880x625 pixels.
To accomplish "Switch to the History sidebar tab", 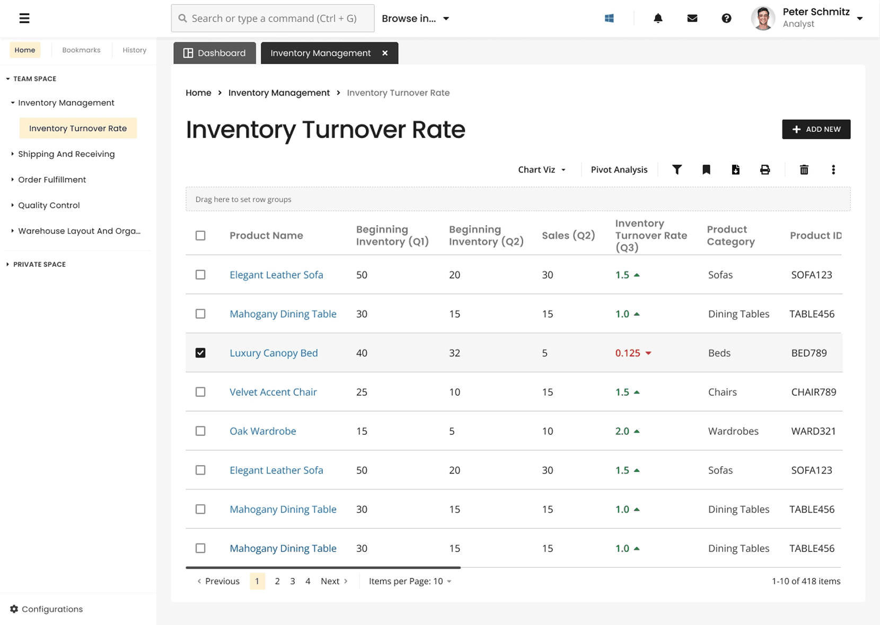I will pyautogui.click(x=134, y=50).
